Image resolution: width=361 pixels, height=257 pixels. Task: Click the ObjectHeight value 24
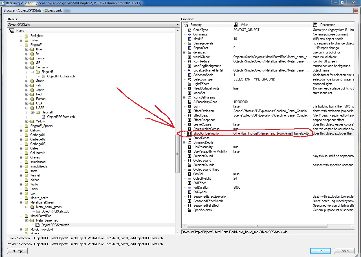tap(235, 178)
